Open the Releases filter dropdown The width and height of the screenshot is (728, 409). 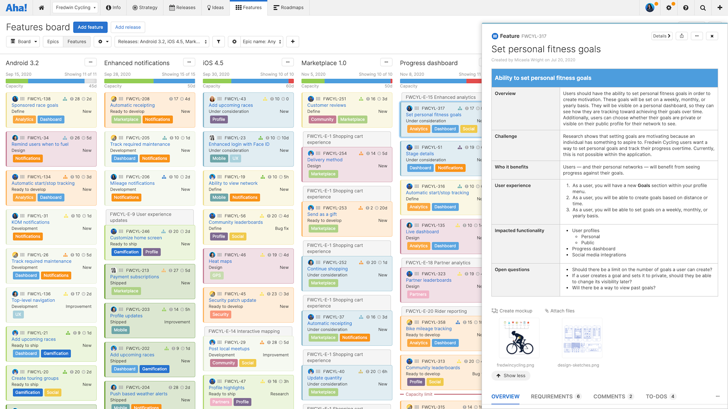pos(161,41)
